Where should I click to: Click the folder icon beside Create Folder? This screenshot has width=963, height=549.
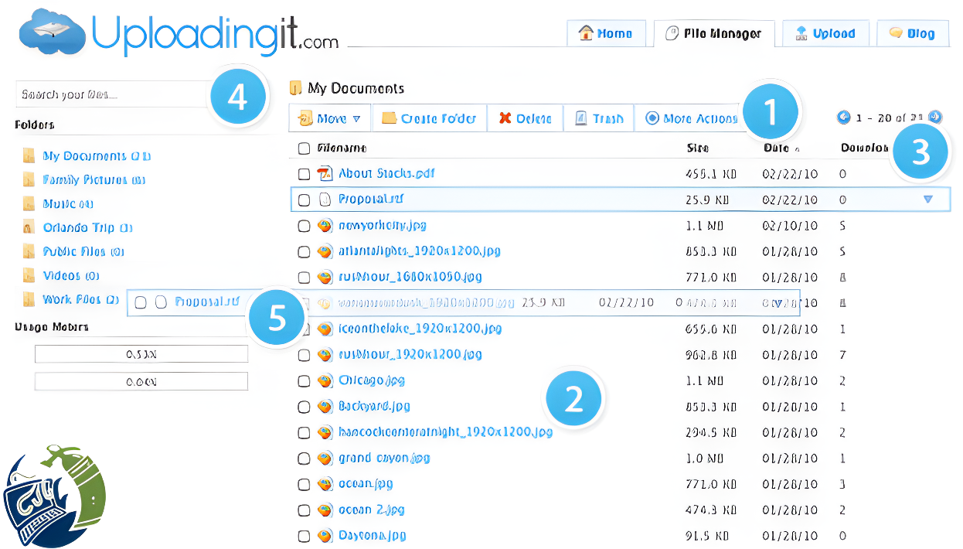click(x=389, y=118)
